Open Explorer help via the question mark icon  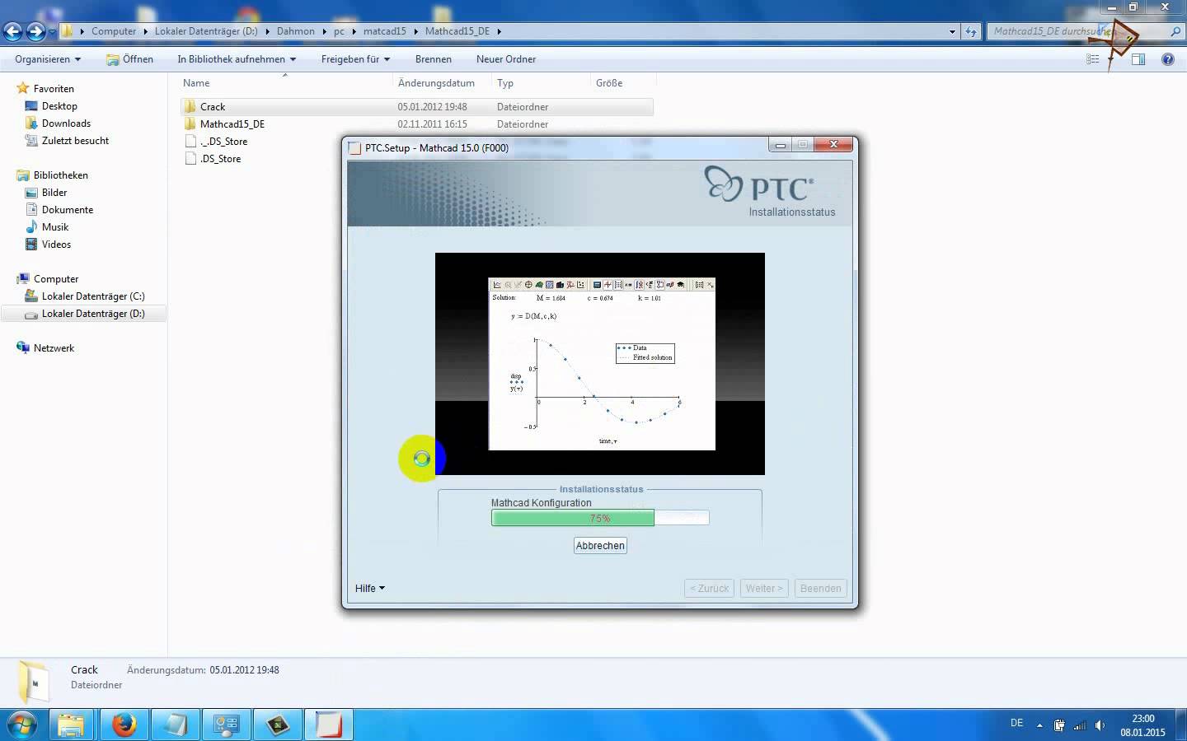tap(1168, 59)
